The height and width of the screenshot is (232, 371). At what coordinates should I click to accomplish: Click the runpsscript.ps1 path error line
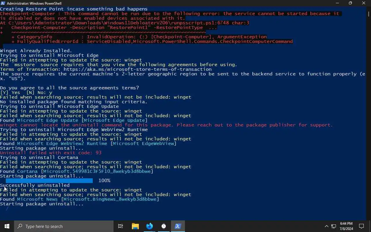(x=125, y=23)
